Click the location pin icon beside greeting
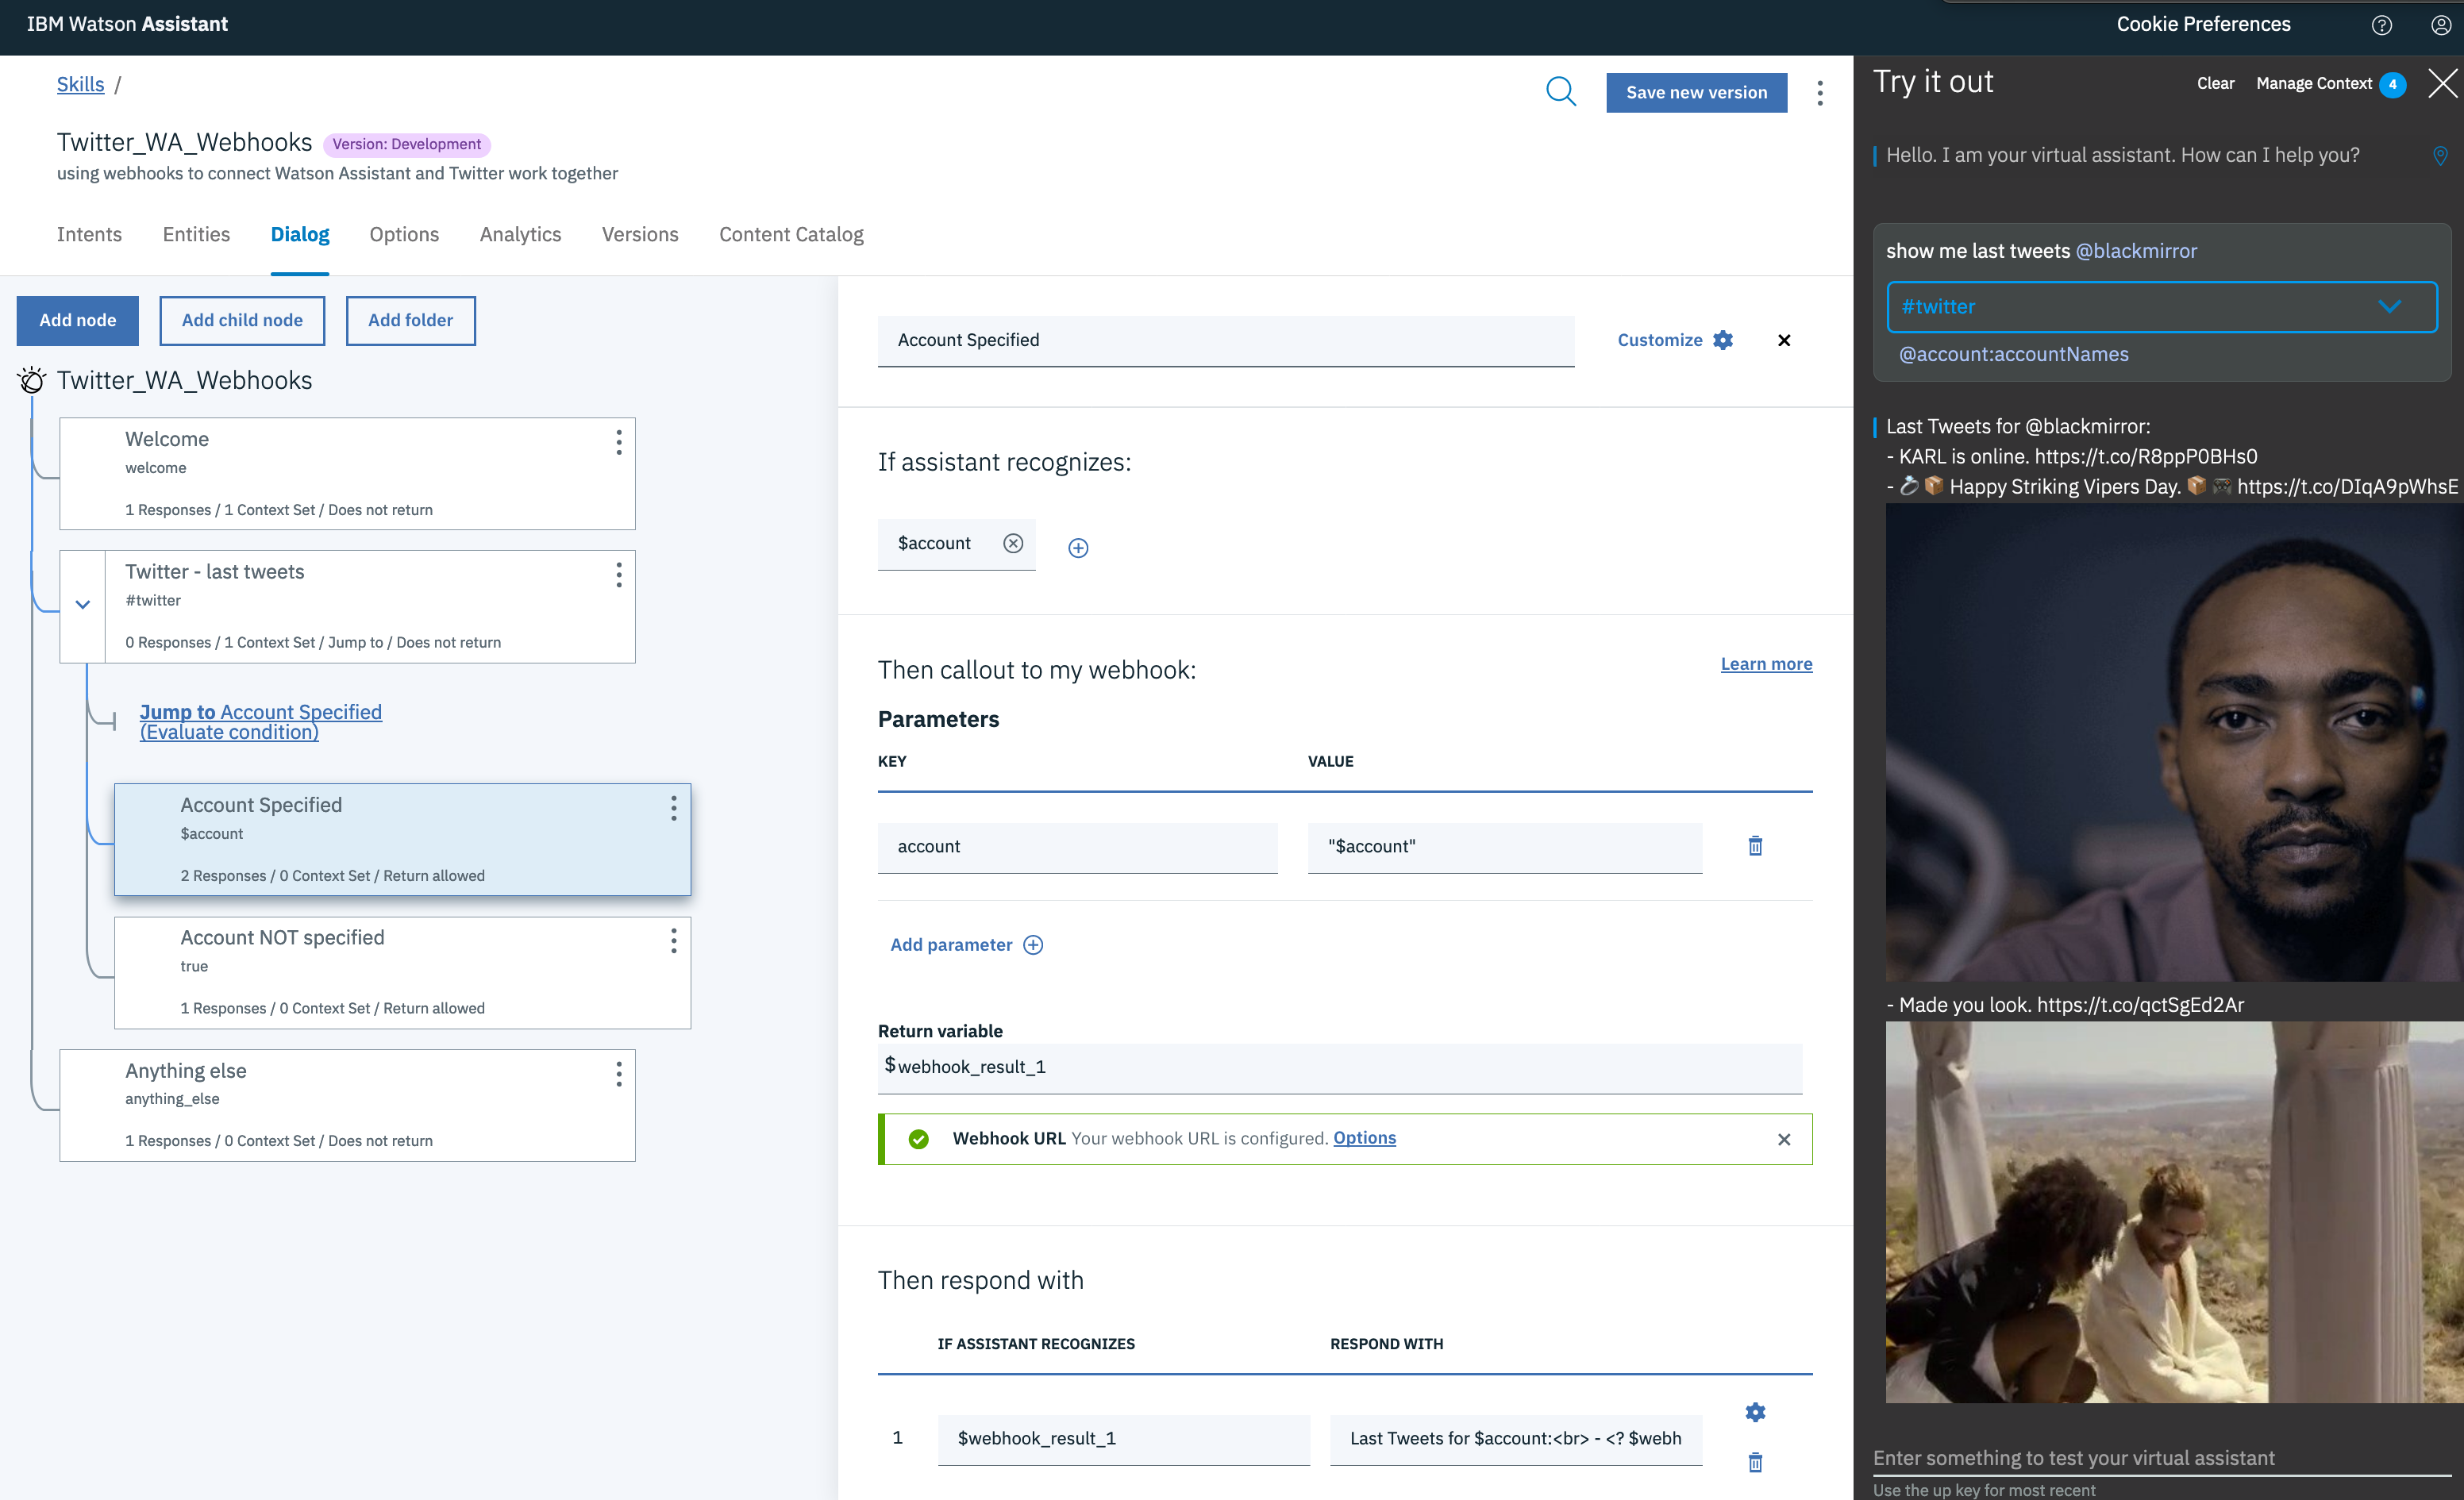The height and width of the screenshot is (1500, 2464). (x=2440, y=156)
